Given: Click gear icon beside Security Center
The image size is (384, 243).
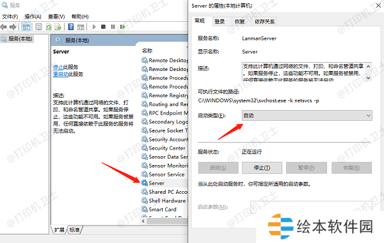Looking at the screenshot, I should point(145,148).
